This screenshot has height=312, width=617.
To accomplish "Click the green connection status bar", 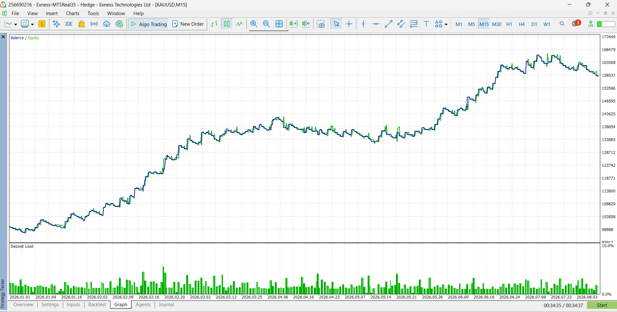I will pyautogui.click(x=606, y=24).
